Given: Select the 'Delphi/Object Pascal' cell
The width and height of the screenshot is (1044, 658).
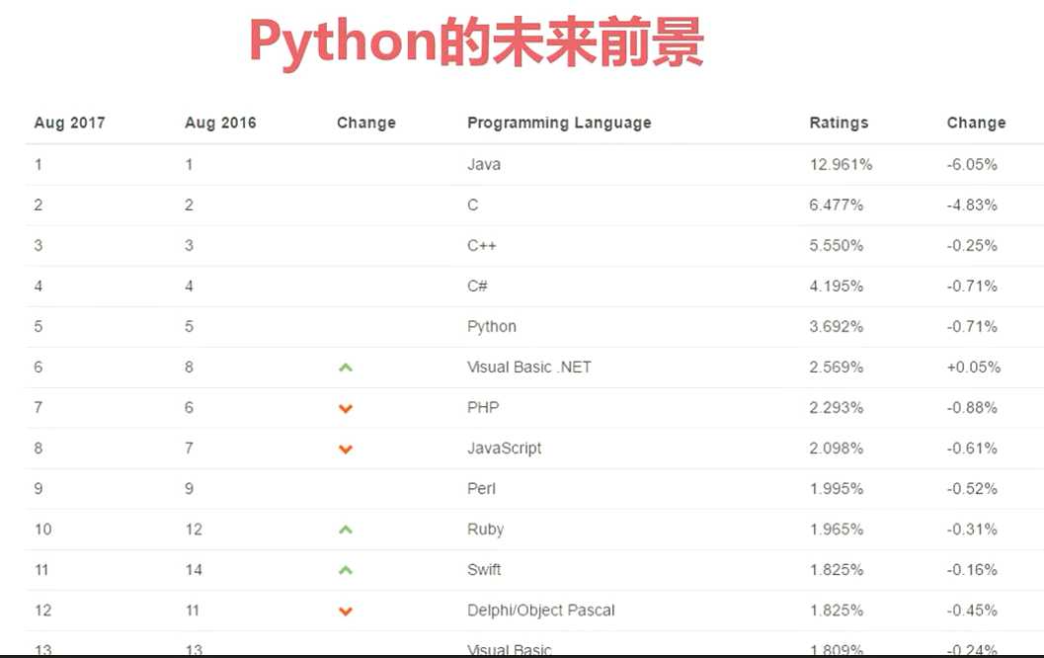Looking at the screenshot, I should 541,610.
